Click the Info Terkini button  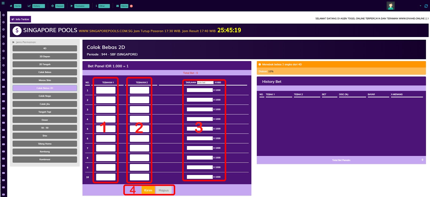[20, 19]
